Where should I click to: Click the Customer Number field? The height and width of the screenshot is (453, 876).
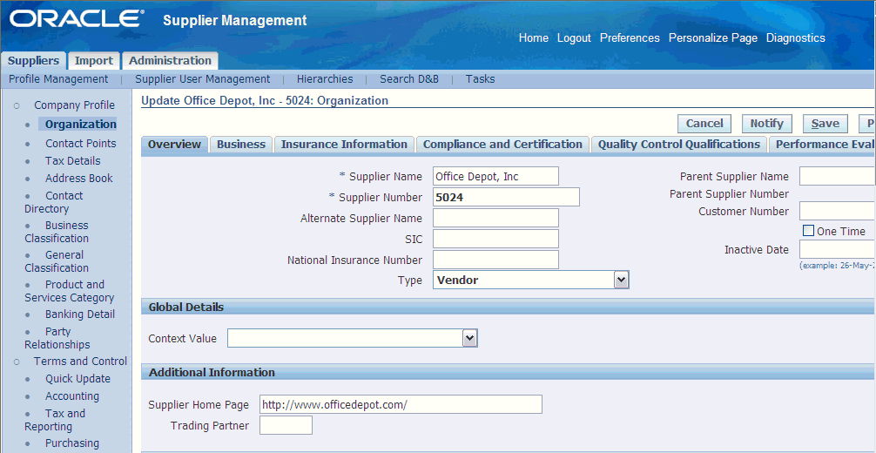[837, 211]
